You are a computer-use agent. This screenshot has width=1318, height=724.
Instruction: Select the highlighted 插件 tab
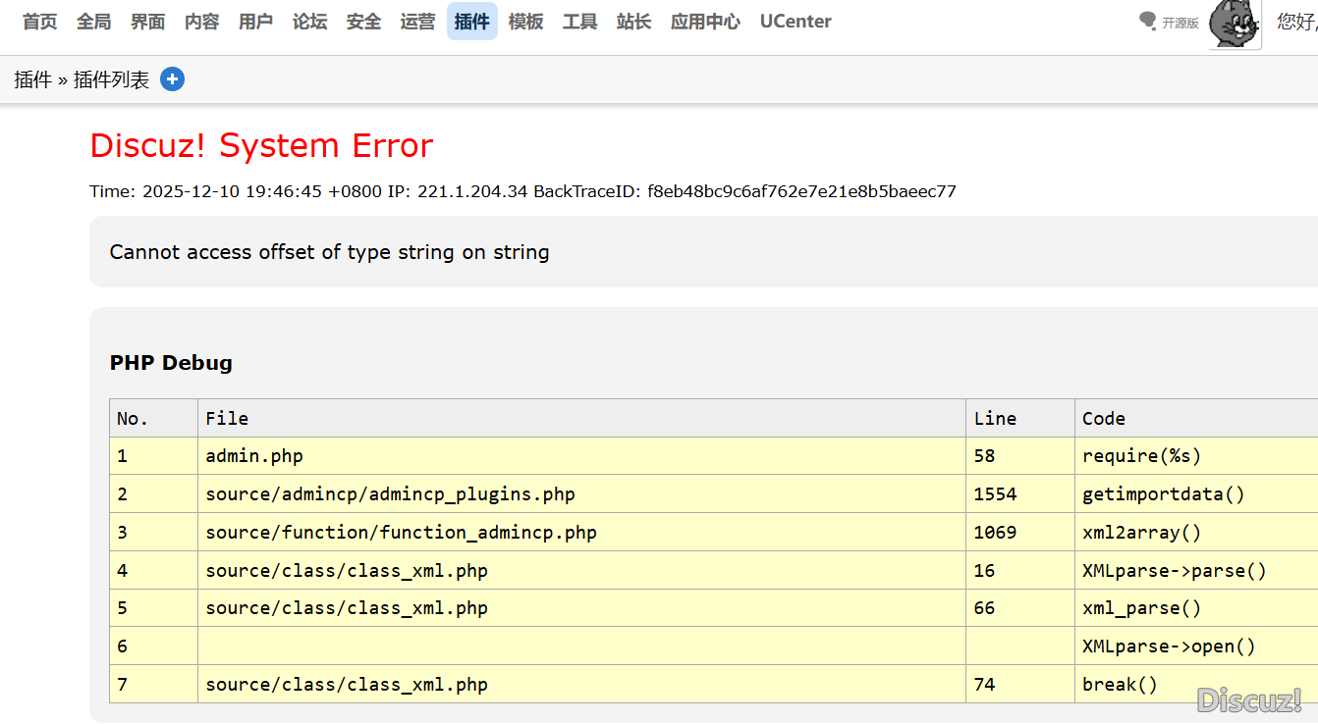[x=472, y=22]
